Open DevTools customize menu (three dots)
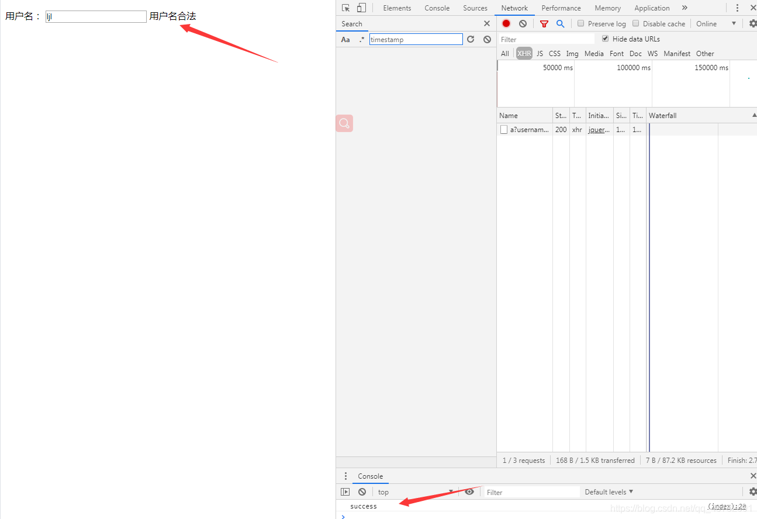 (x=737, y=8)
